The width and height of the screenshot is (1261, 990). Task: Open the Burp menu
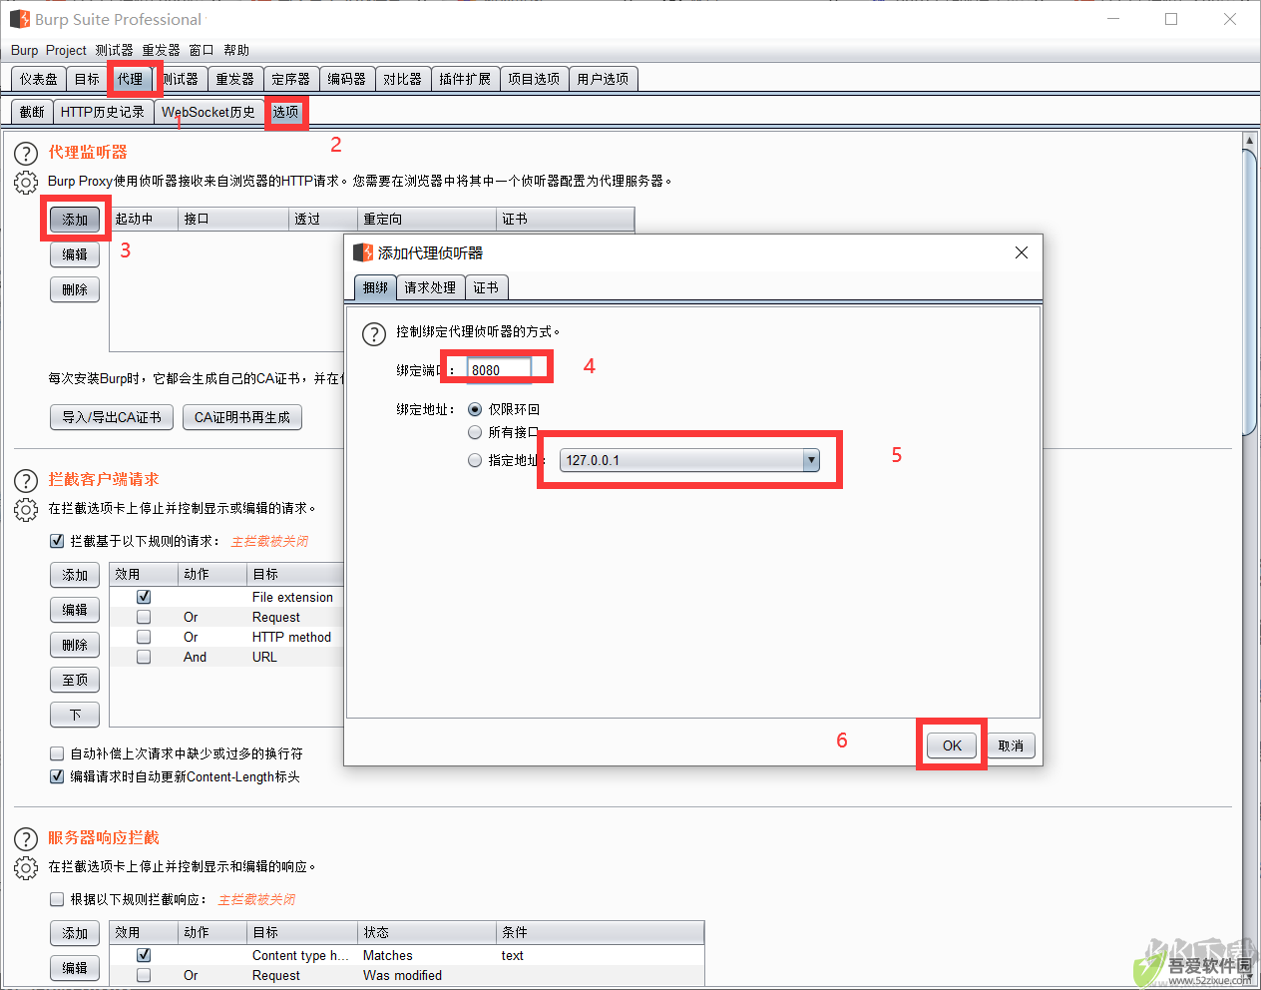click(x=24, y=50)
